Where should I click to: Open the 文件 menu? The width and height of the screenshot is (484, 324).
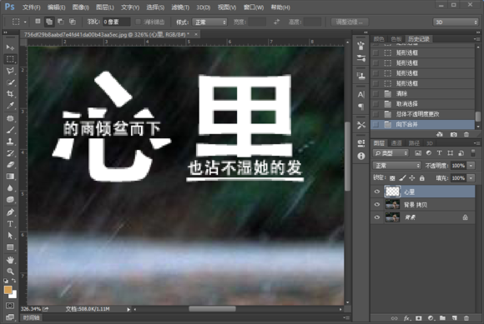point(32,7)
